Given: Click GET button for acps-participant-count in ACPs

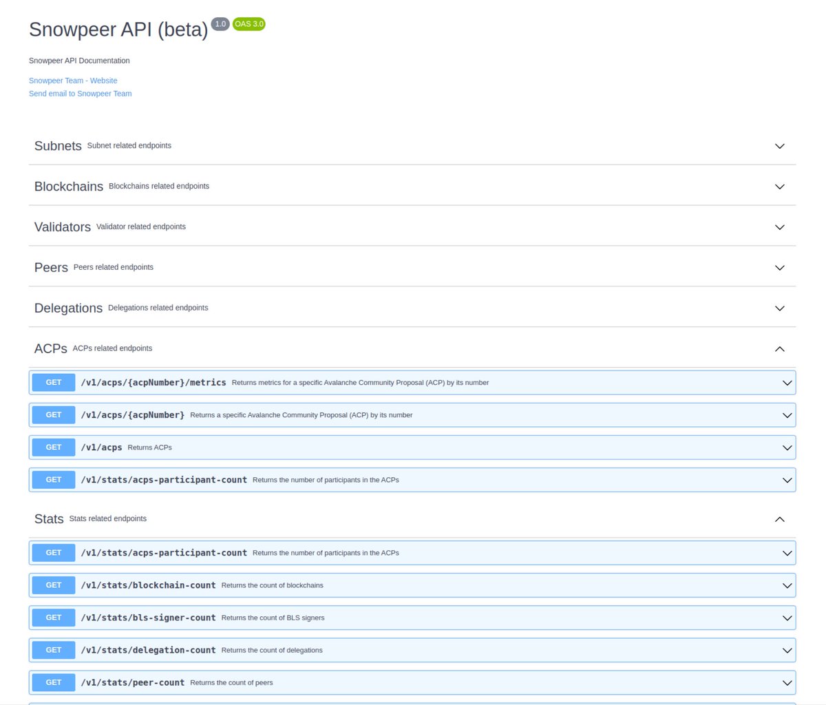Looking at the screenshot, I should [x=54, y=479].
